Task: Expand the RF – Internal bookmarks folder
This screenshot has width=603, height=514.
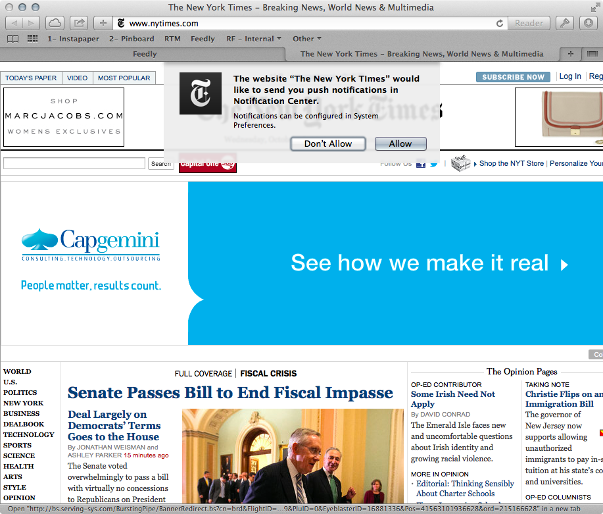Action: (x=254, y=39)
